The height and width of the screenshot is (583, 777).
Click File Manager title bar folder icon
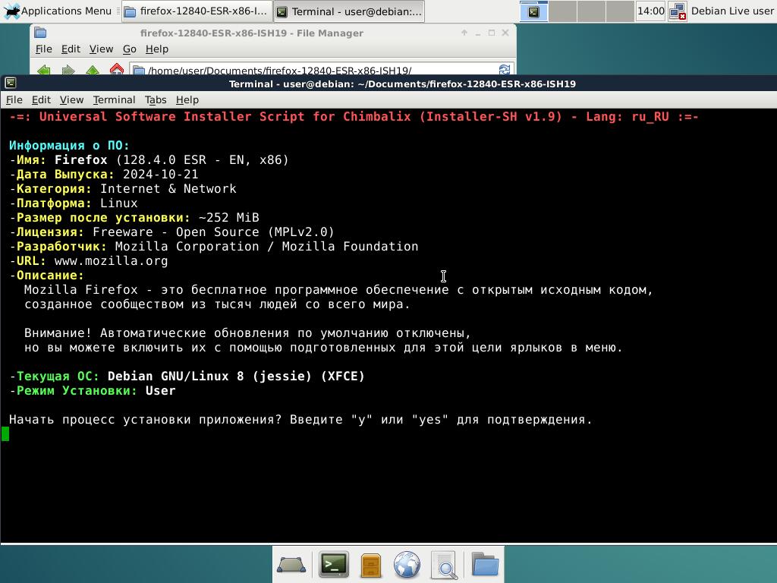41,33
